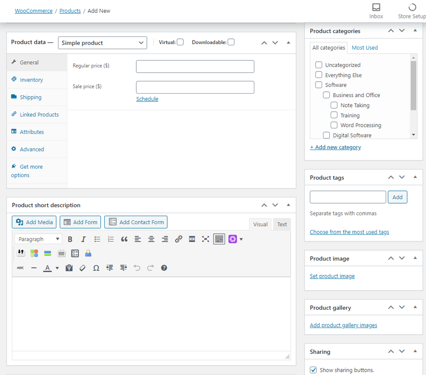Click the Add Contact Form button
Screen dimensions: 426x375
136,222
